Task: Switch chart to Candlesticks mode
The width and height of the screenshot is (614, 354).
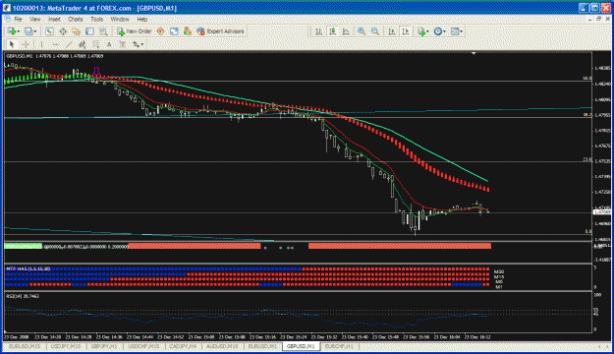Action: pyautogui.click(x=332, y=31)
